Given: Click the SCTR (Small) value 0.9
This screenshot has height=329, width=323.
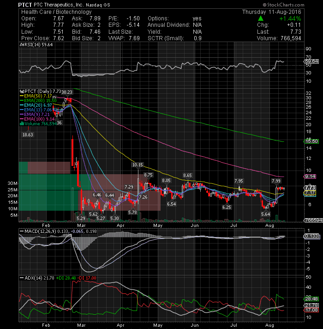Looking at the screenshot, I should point(197,38).
